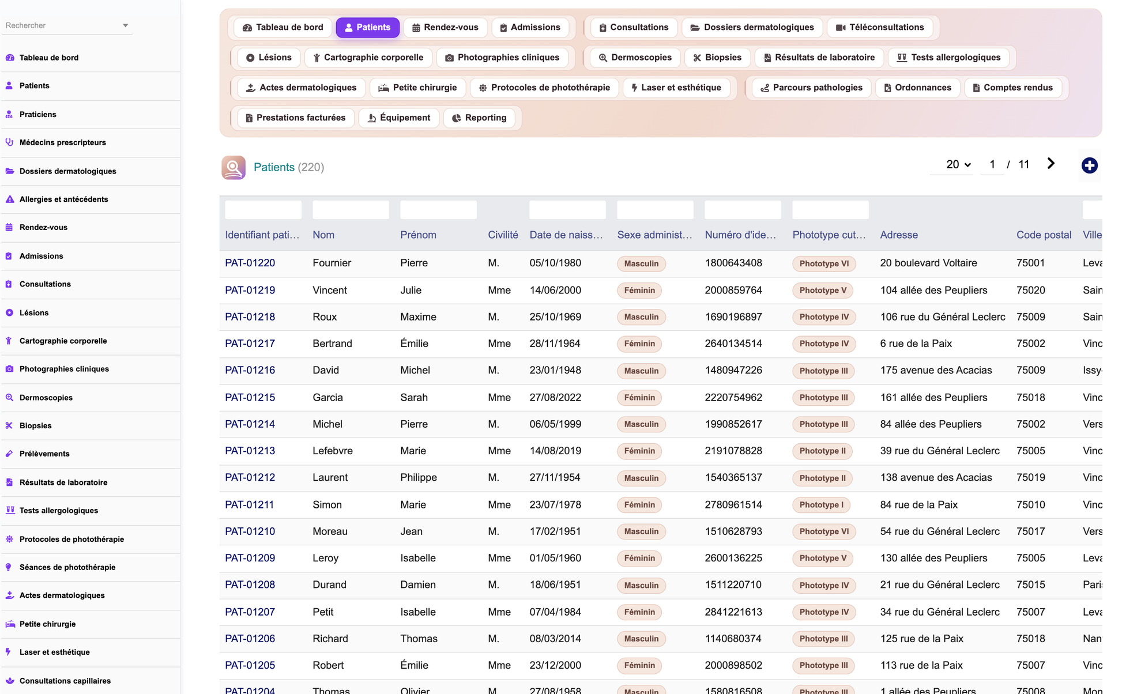
Task: Click the Identifiant patient filter field
Action: tap(263, 210)
